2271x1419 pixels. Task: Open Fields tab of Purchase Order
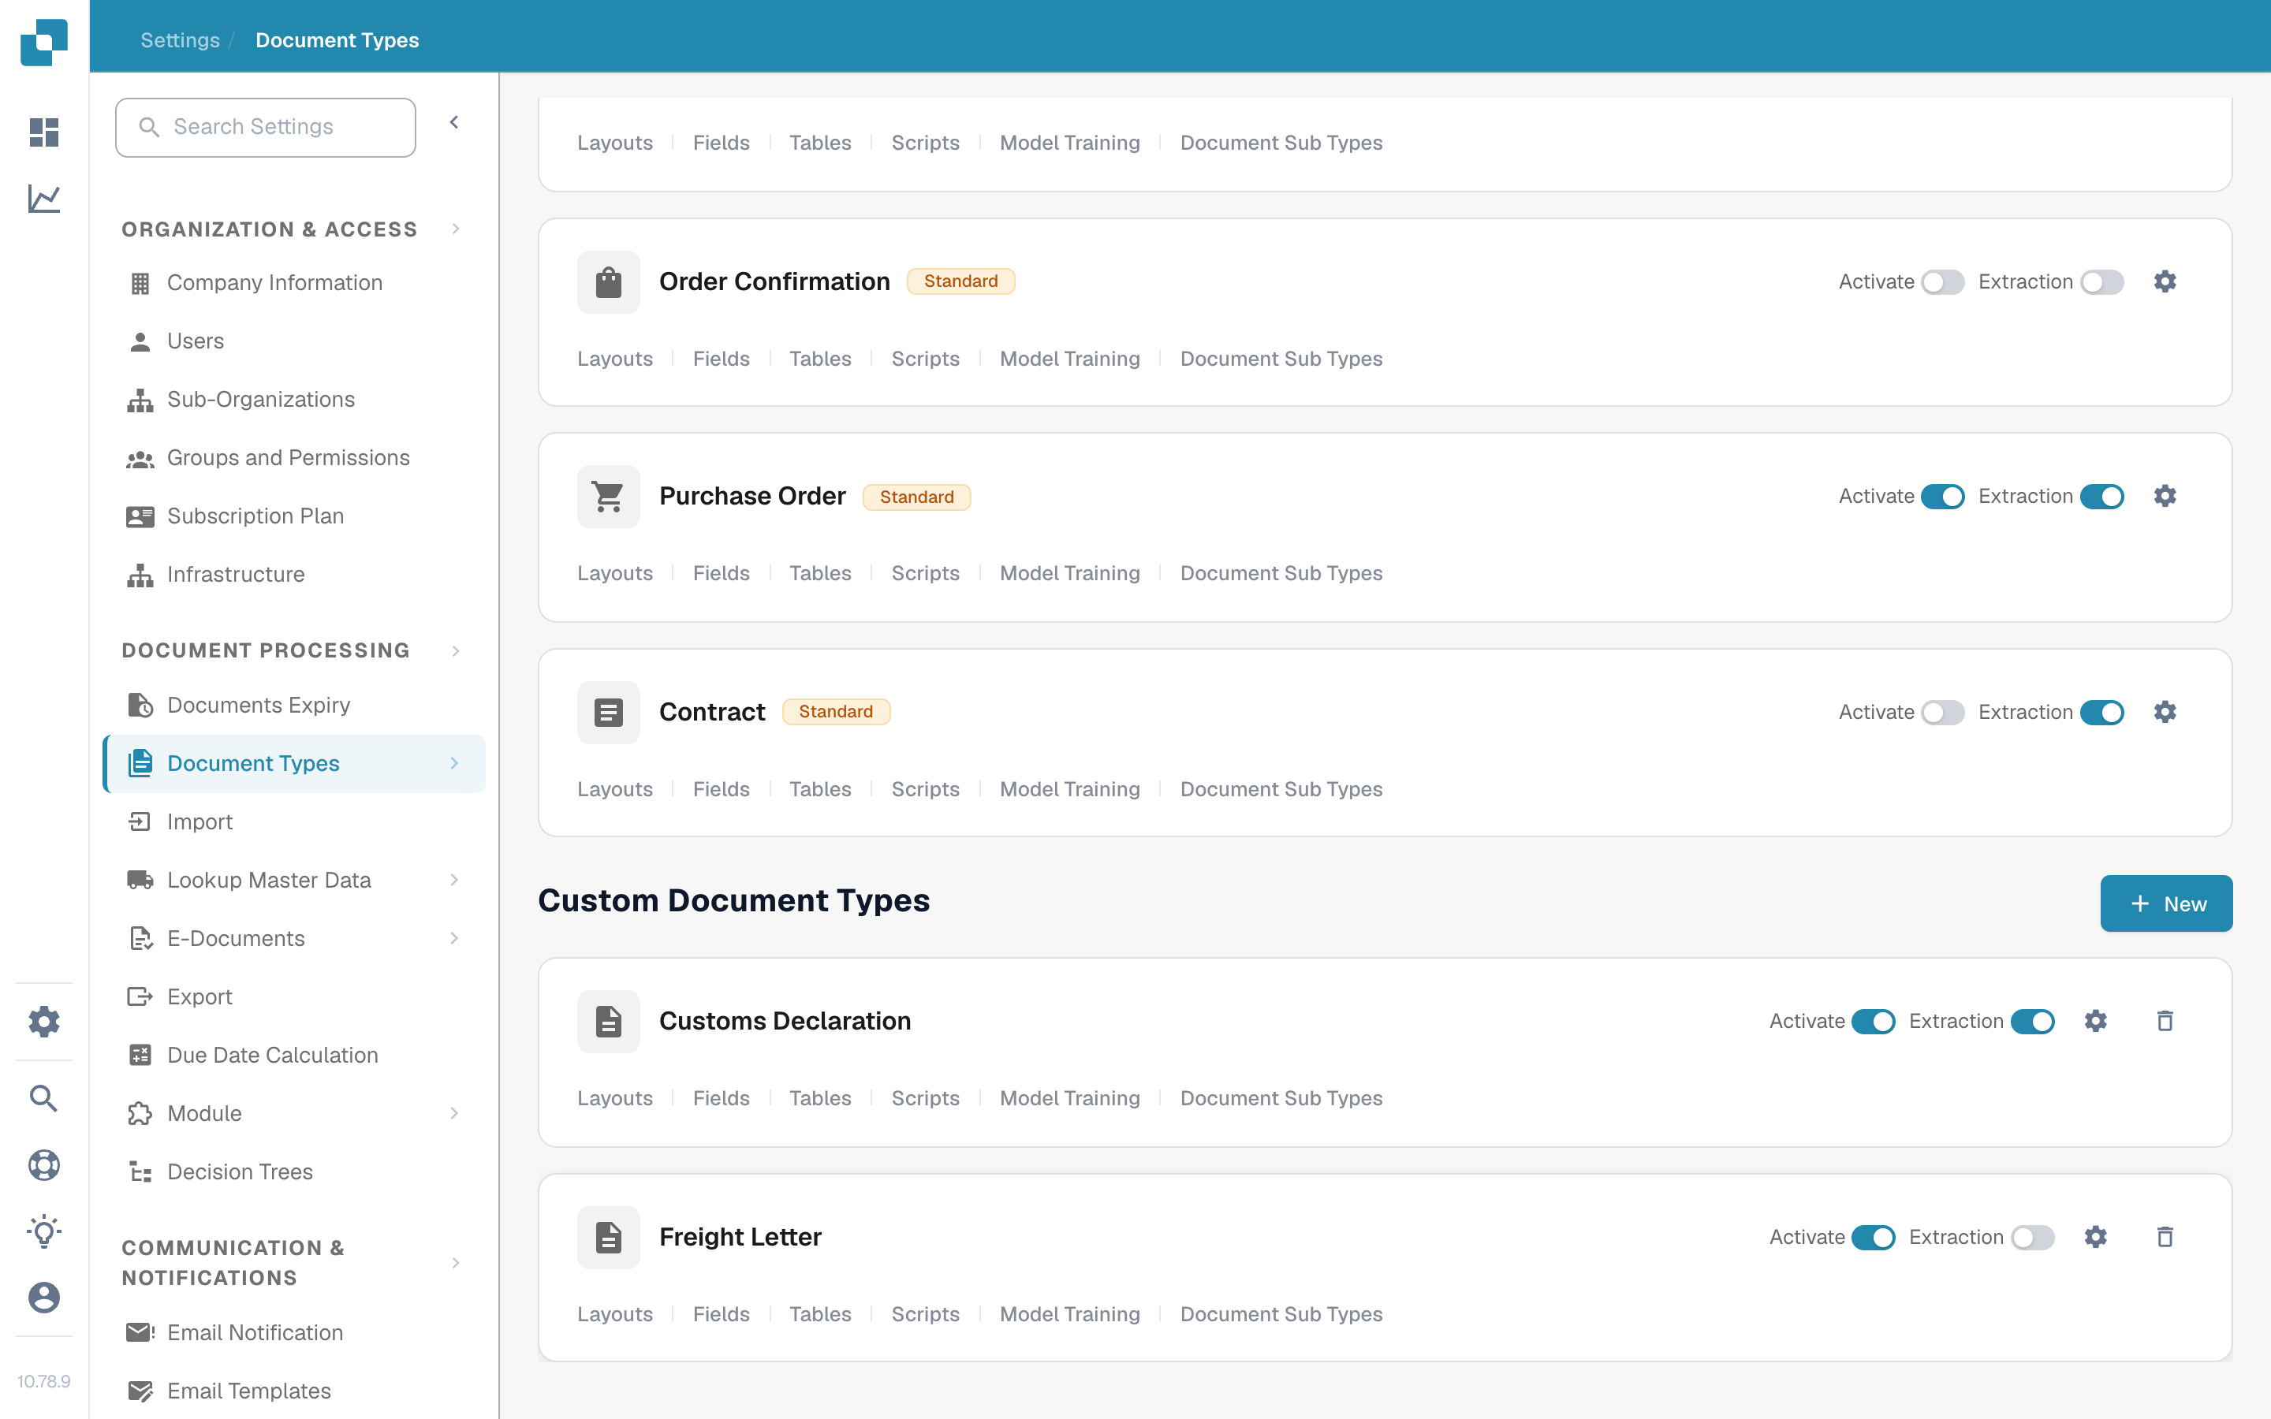click(721, 573)
